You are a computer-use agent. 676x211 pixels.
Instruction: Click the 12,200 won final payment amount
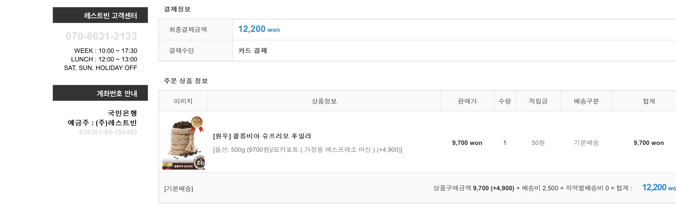[x=259, y=30]
